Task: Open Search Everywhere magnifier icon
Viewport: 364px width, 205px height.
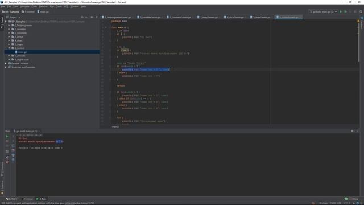Action: click(x=361, y=11)
